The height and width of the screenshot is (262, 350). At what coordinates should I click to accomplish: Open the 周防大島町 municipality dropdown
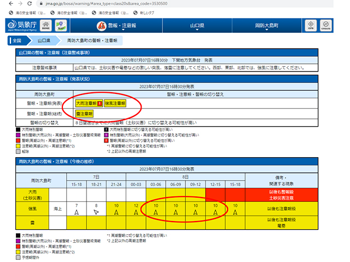tap(266, 26)
